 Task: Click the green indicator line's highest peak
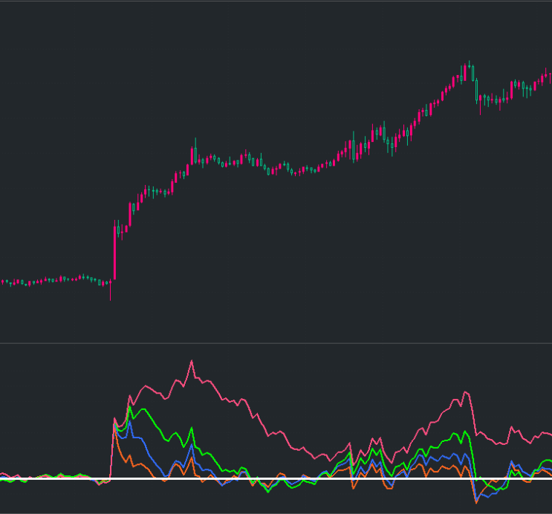[x=130, y=408]
